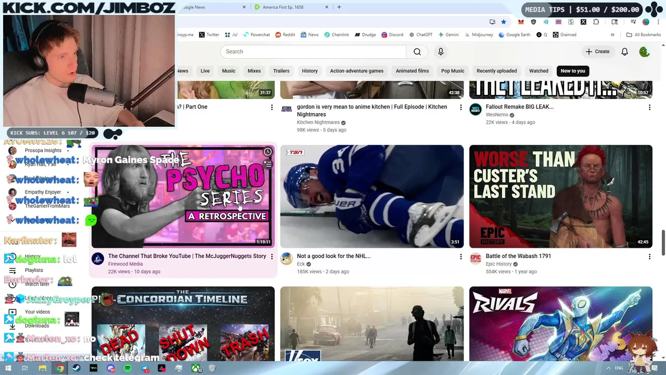Open the Twitter bookmark
Screen dimensions: 666x375
click(x=209, y=35)
